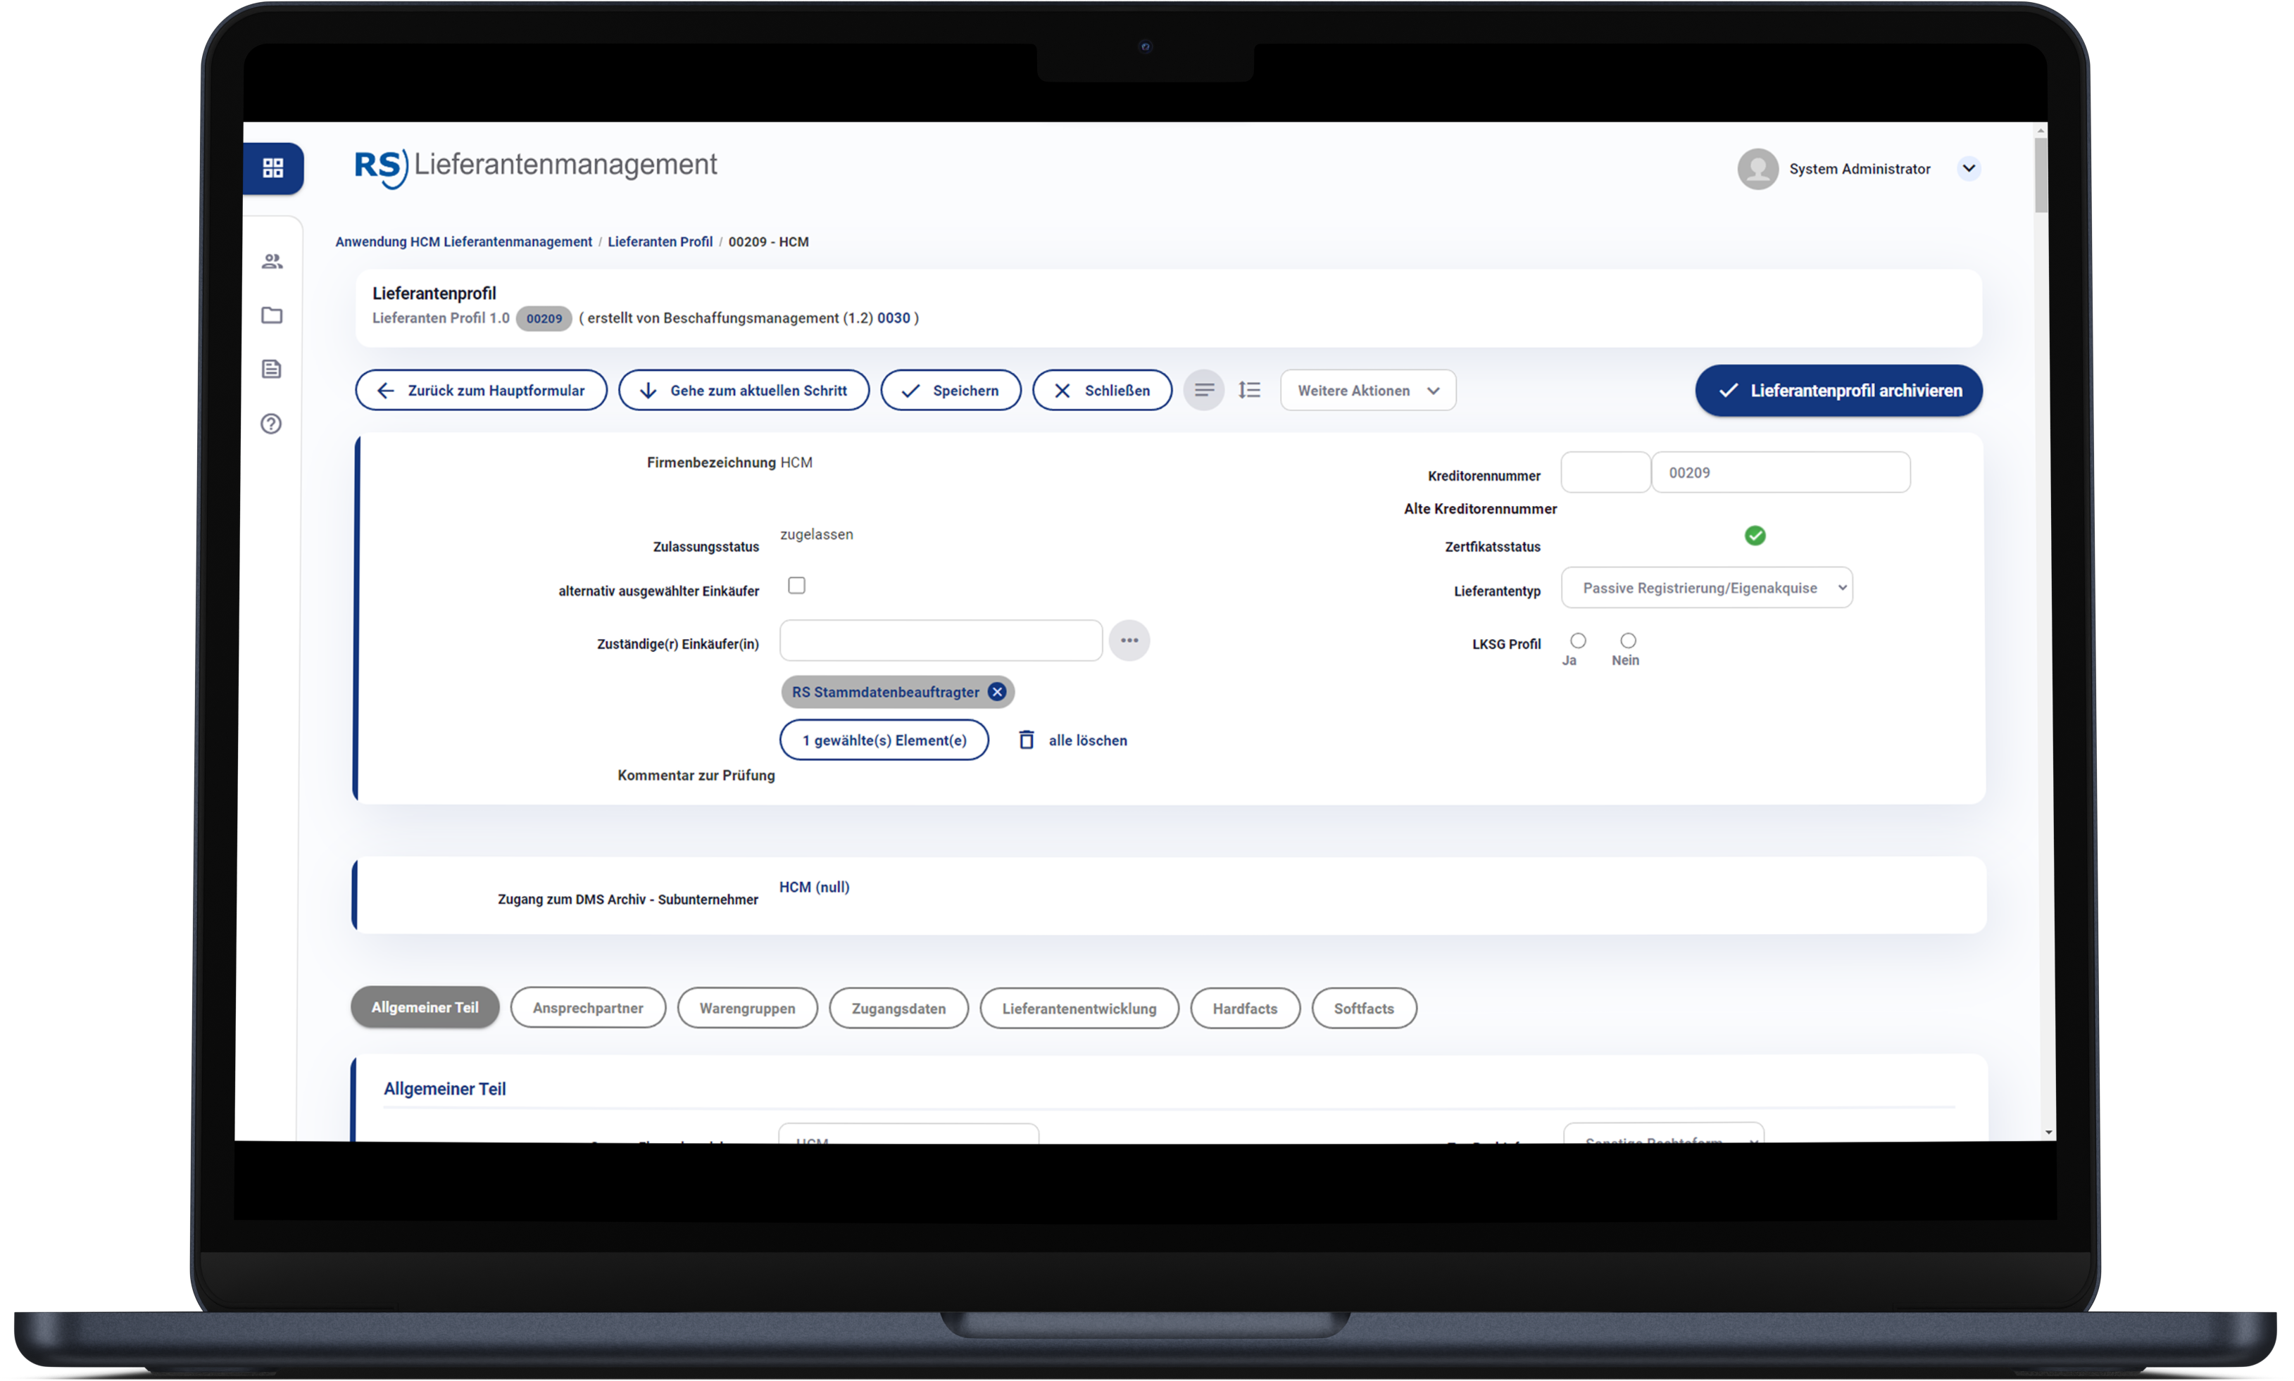
Task: Open the apps grid menu icon
Action: 272,168
